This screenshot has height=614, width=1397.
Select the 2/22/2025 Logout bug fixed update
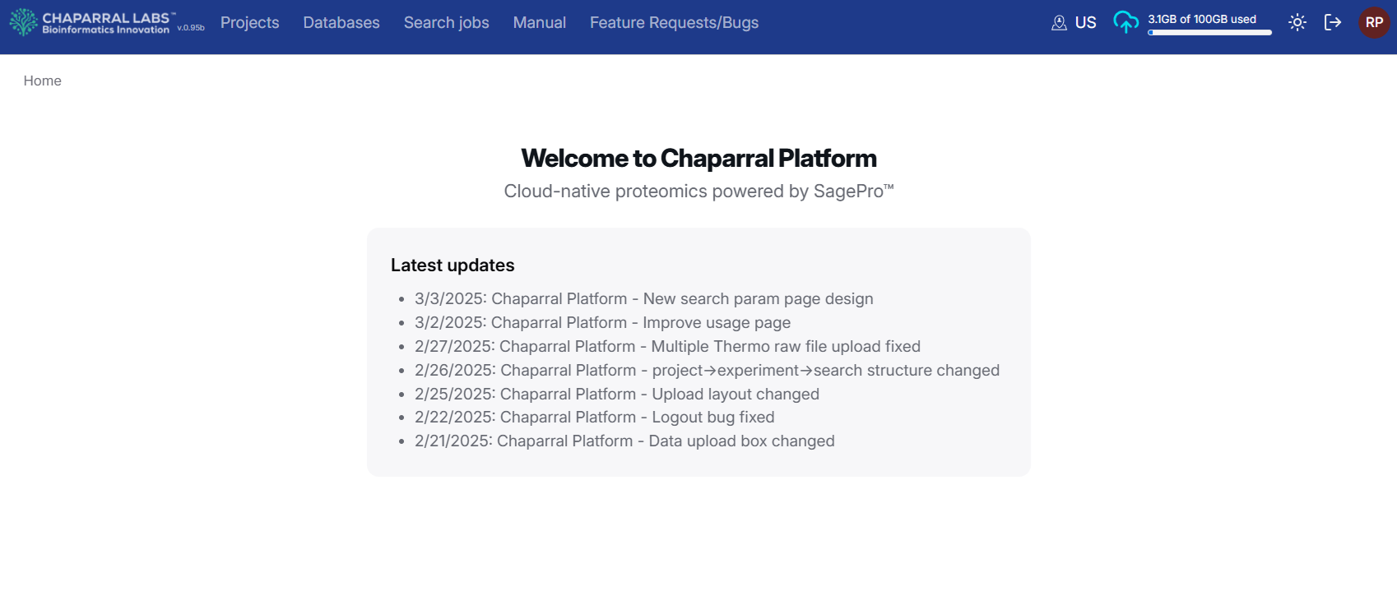[594, 418]
